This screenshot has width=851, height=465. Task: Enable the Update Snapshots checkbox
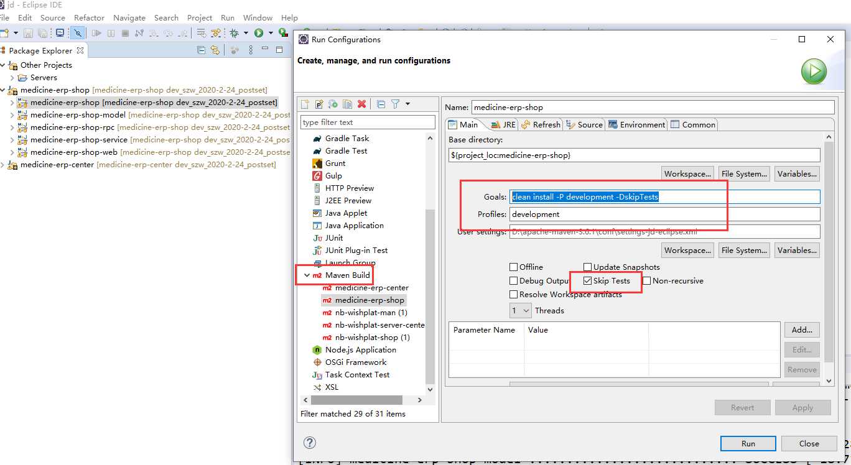tap(587, 267)
